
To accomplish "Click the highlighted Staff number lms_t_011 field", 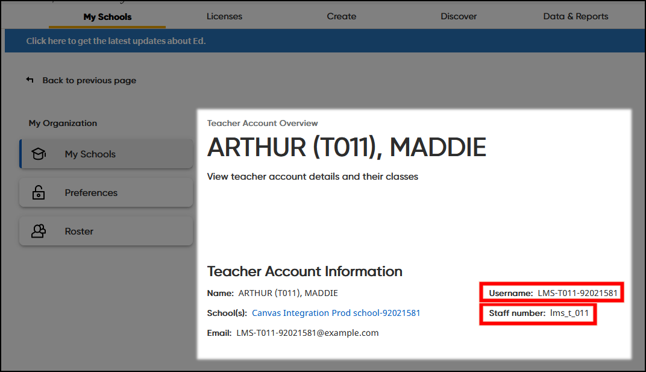I will coord(537,313).
